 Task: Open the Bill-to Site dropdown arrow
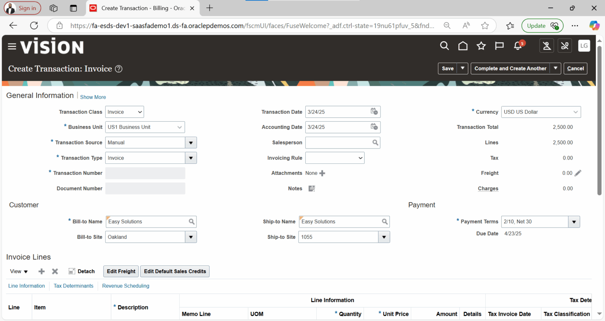(x=191, y=237)
